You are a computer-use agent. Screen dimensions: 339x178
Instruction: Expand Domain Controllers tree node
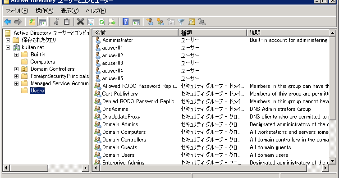coord(16,69)
